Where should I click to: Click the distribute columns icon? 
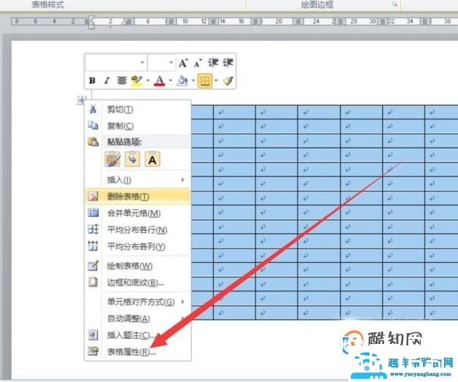tap(93, 246)
